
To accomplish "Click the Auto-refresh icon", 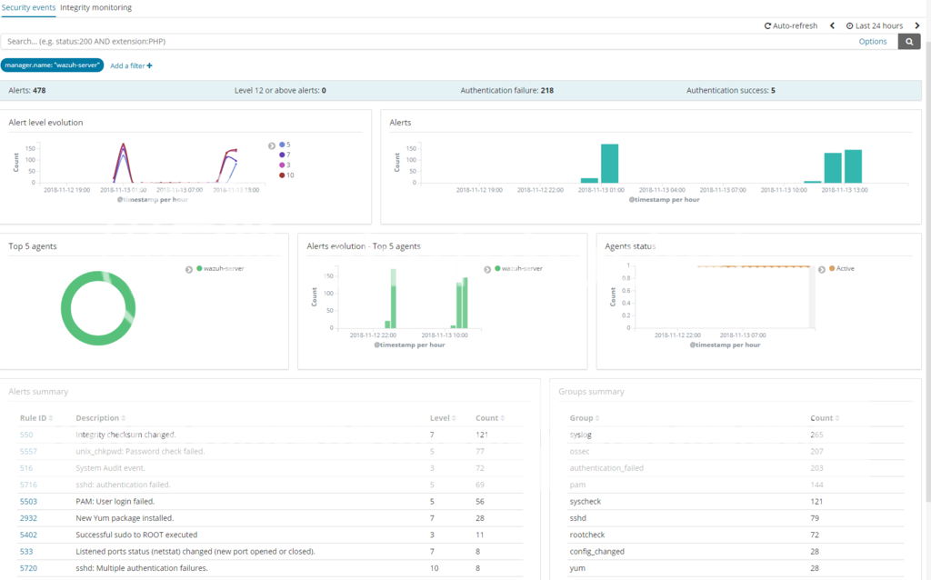I will click(768, 26).
